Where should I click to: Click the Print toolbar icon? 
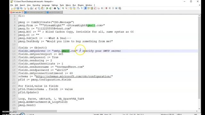[31, 8]
